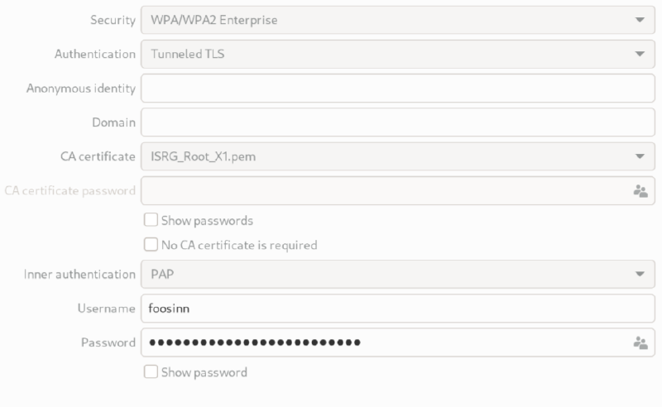The width and height of the screenshot is (662, 407).
Task: Click the Security dropdown arrow
Action: 640,20
